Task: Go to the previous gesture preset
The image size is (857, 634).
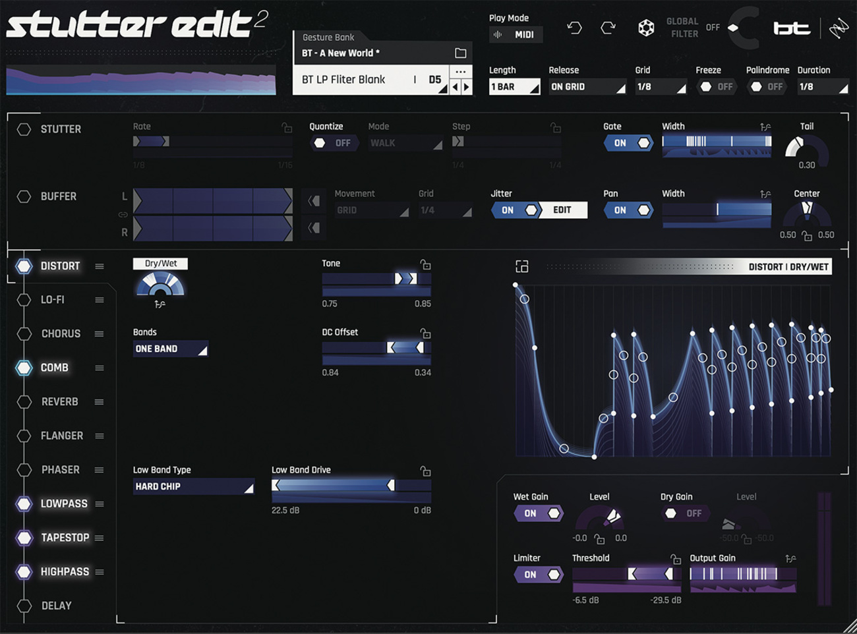Action: (x=455, y=87)
